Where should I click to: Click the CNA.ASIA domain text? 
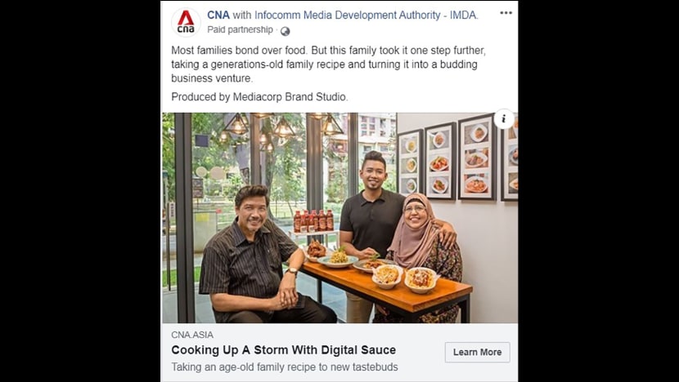click(x=192, y=335)
